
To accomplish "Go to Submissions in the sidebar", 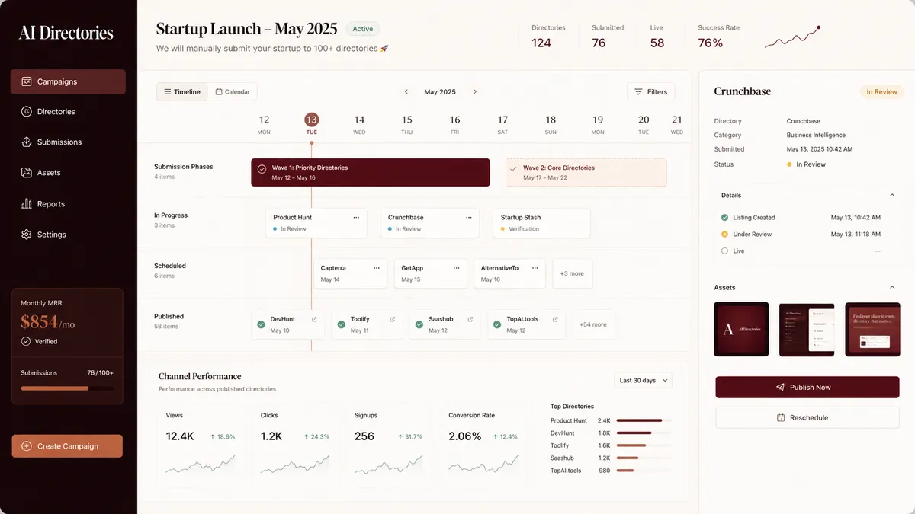I will pos(68,142).
